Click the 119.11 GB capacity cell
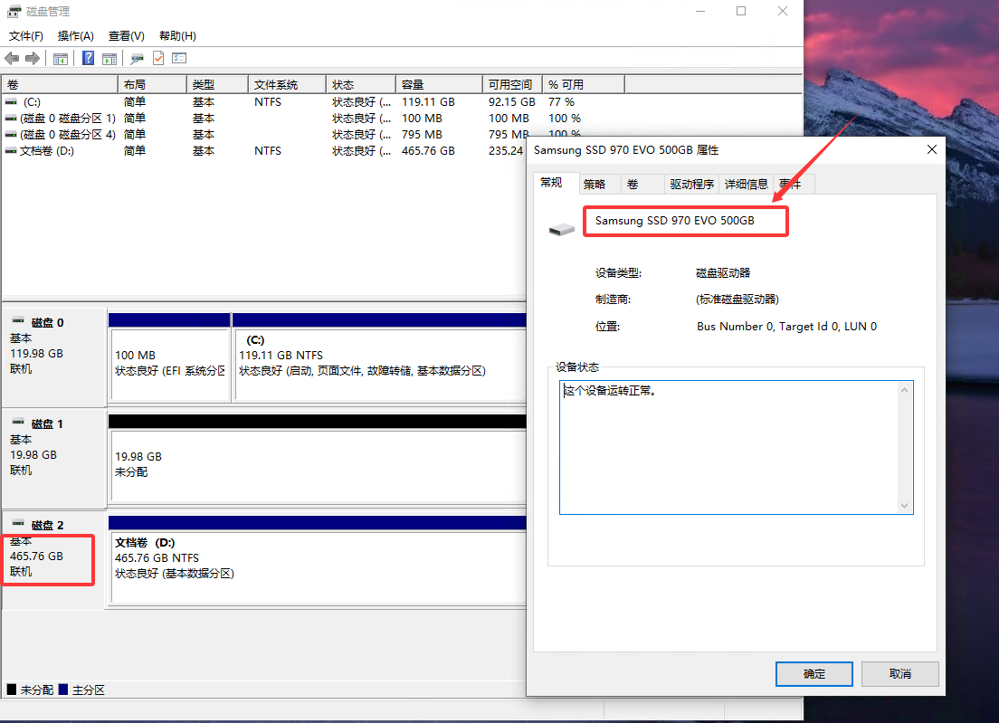Viewport: 999px width, 723px height. click(x=428, y=102)
